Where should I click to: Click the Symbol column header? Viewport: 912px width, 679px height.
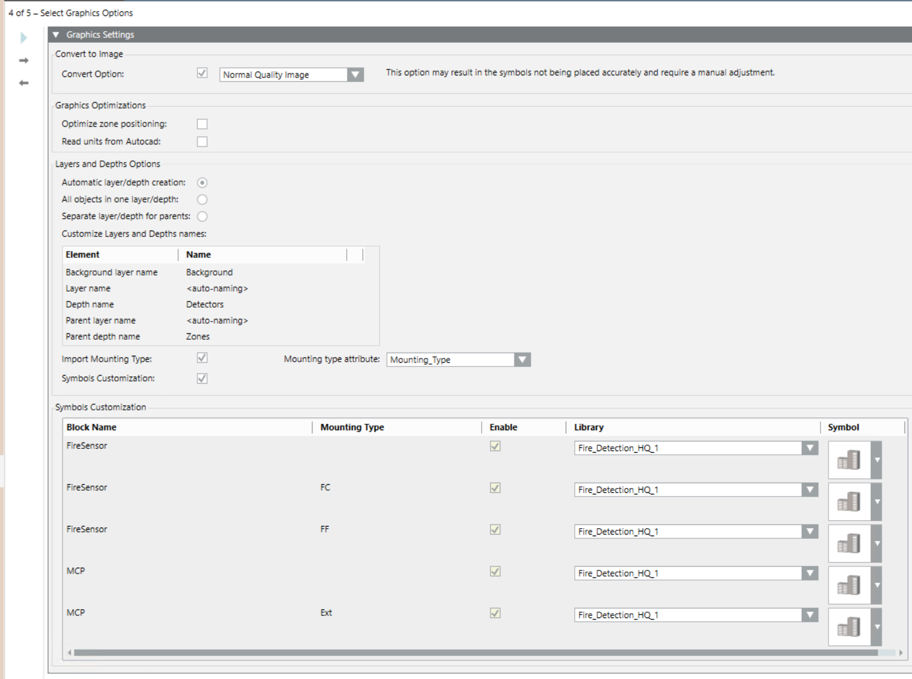pos(863,427)
